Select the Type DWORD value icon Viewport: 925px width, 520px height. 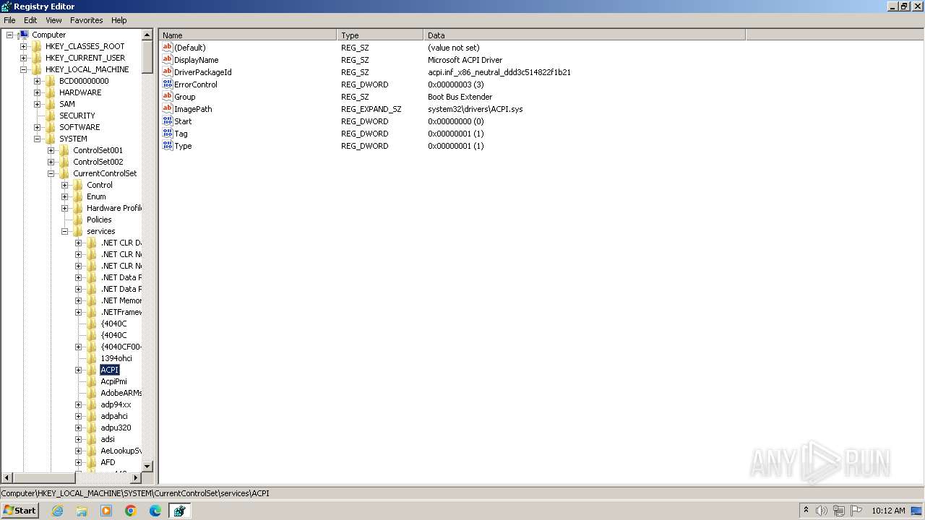[x=168, y=146]
